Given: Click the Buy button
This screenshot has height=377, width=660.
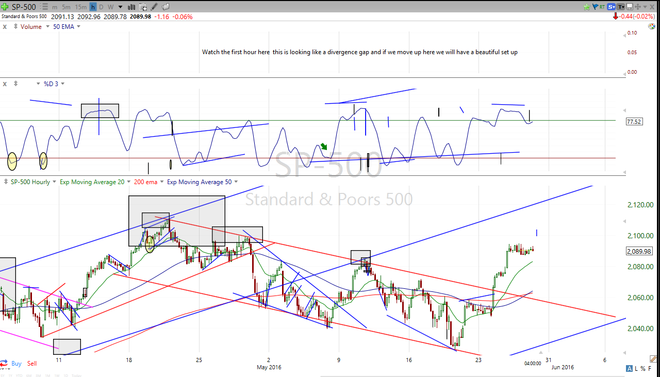Looking at the screenshot, I should pos(16,364).
